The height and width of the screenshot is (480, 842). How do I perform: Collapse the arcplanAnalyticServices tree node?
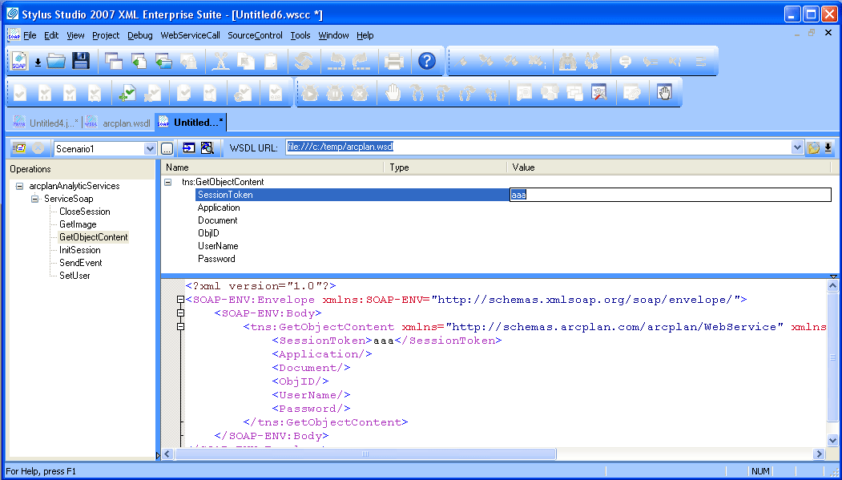pos(19,186)
